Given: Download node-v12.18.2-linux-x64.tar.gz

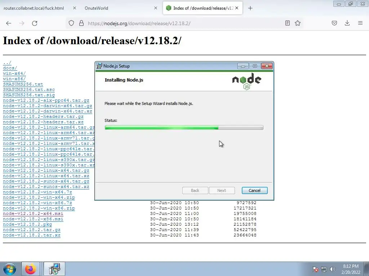Looking at the screenshot, I should coord(46,171).
